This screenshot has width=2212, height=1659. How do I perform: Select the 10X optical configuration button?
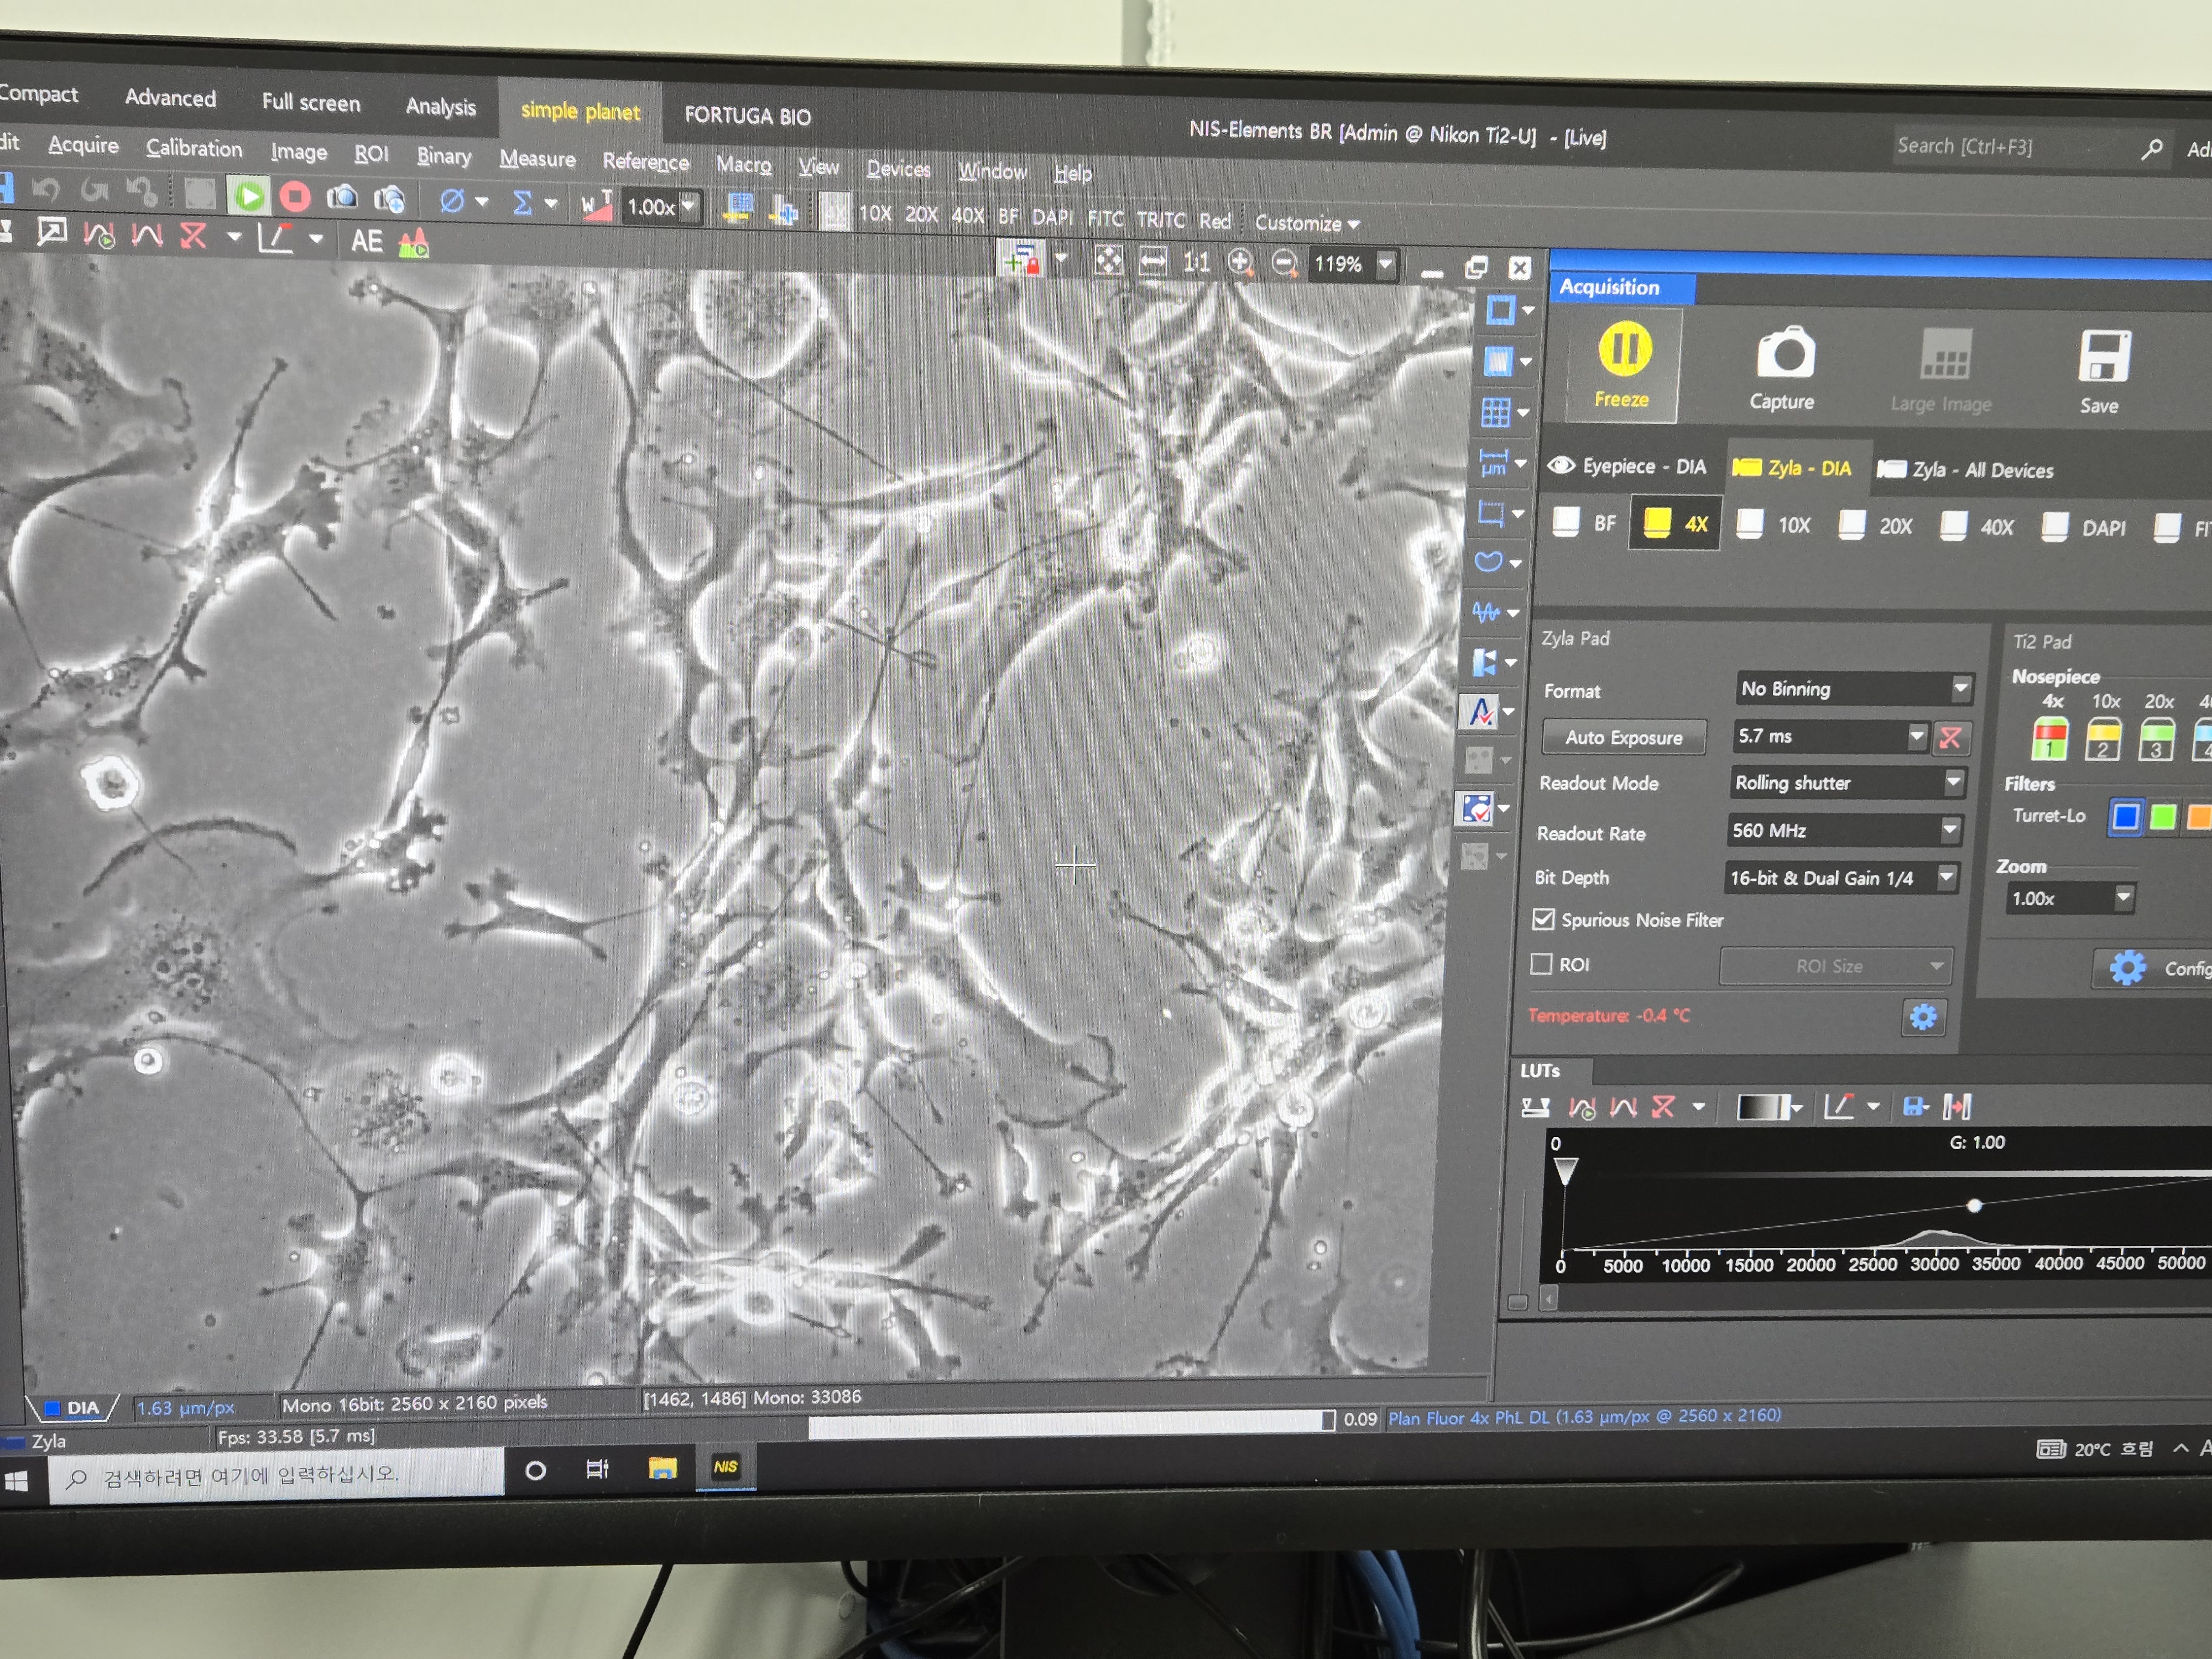pyautogui.click(x=1775, y=525)
